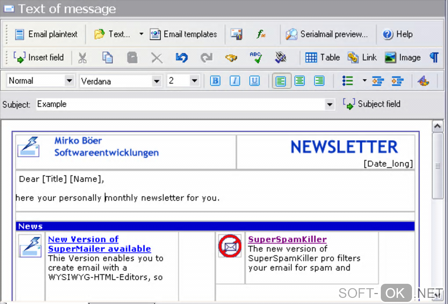Screen dimensions: 448x304
Task: Open Help
Action: click(398, 34)
